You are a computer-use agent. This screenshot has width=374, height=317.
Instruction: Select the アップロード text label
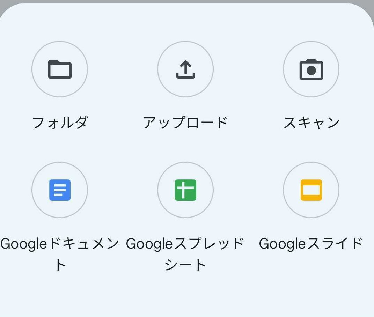(x=185, y=123)
